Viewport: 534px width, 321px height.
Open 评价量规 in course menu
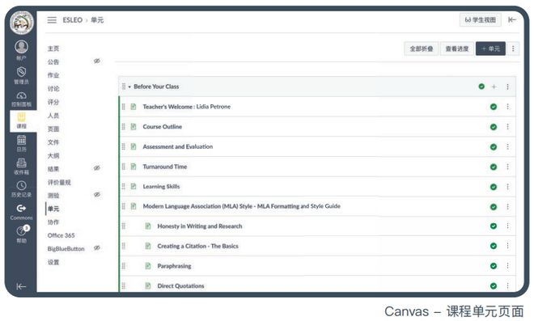click(59, 183)
